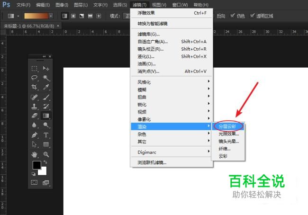Open 液化(L) liquify filter
The width and height of the screenshot is (308, 215).
click(171, 56)
